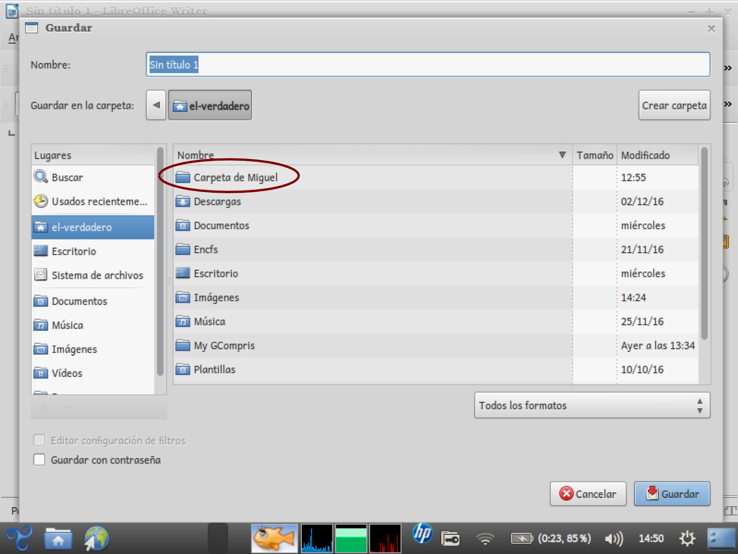Viewport: 738px width, 554px height.
Task: Sort files by Tamaño column
Action: pyautogui.click(x=595, y=155)
